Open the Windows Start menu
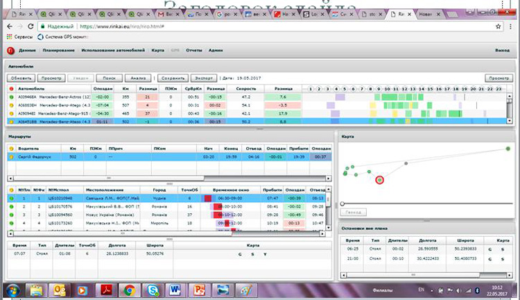The image size is (520, 300). [15, 289]
